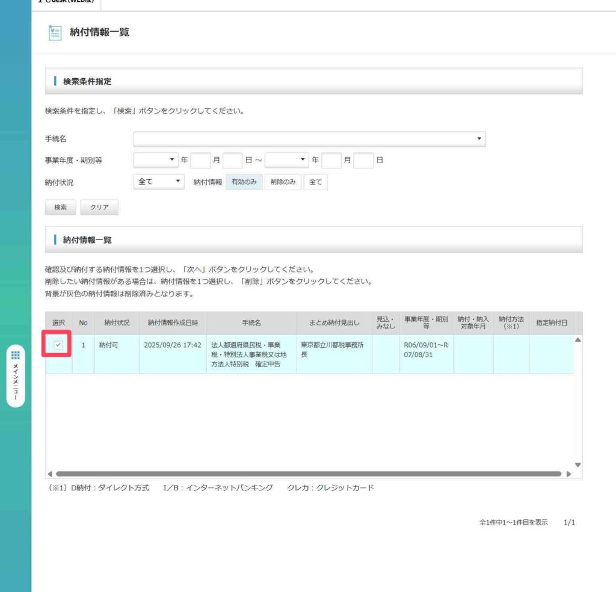Click the 納付情報一覧 page title document icon
The width and height of the screenshot is (616, 592).
55,32
